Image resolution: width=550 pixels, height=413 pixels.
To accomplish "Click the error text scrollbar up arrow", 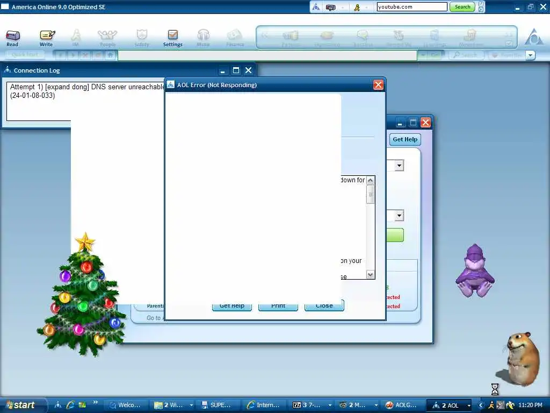I will click(x=371, y=181).
